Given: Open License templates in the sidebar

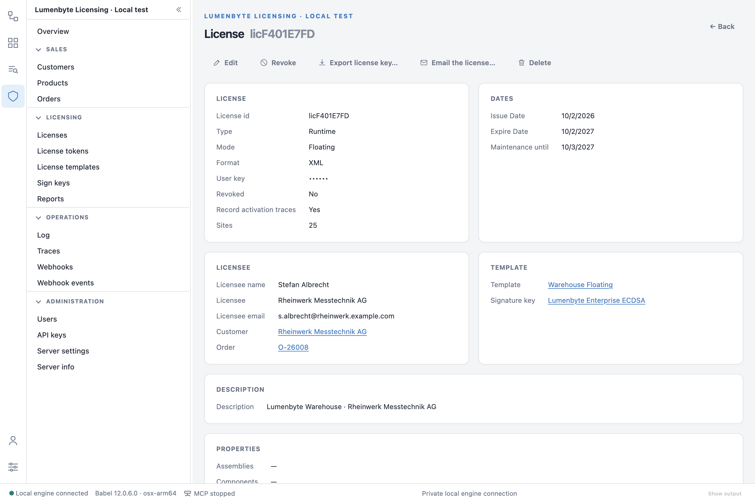Looking at the screenshot, I should coord(68,167).
